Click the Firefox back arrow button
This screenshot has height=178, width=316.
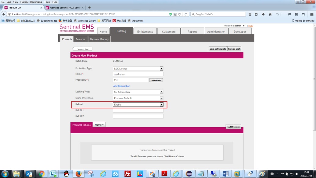click(x=4, y=14)
